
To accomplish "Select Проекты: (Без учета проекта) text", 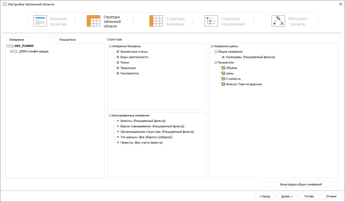I will tap(142, 143).
